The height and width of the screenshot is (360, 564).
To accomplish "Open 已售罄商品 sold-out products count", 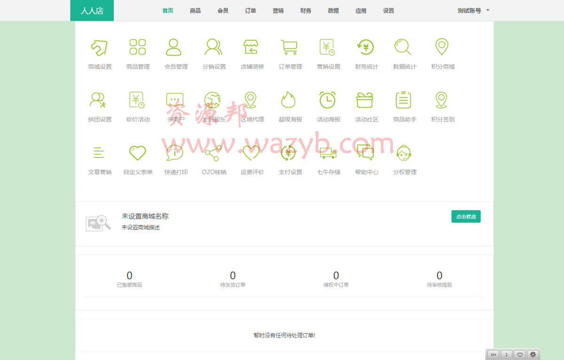I will 129,279.
